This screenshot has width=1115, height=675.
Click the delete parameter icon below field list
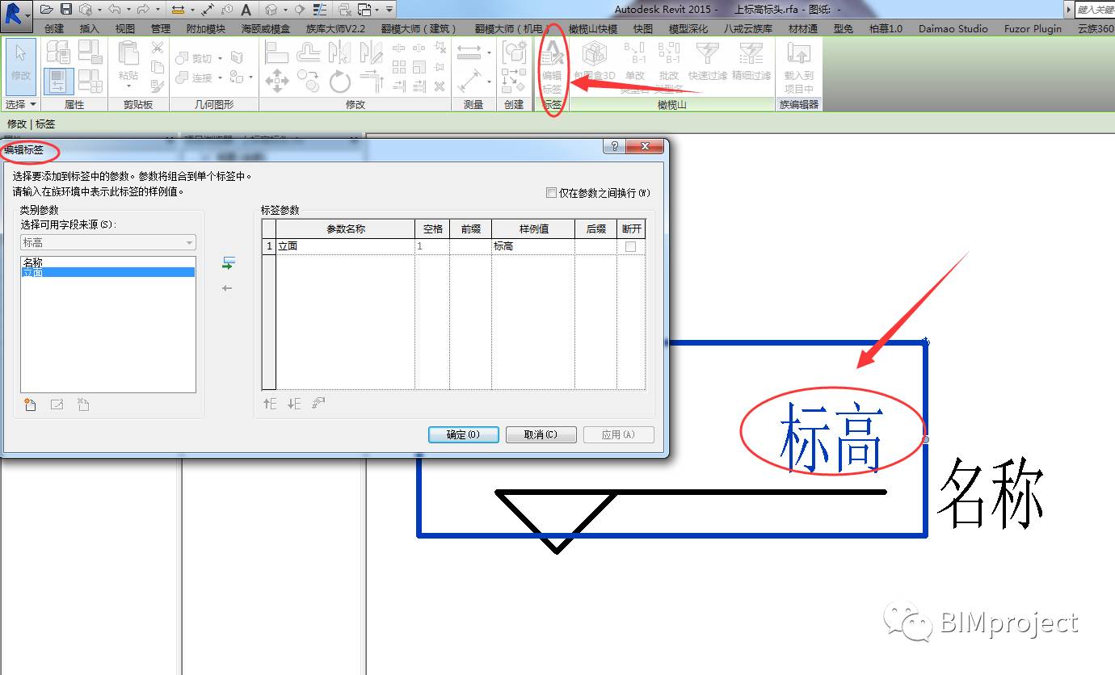pos(82,405)
